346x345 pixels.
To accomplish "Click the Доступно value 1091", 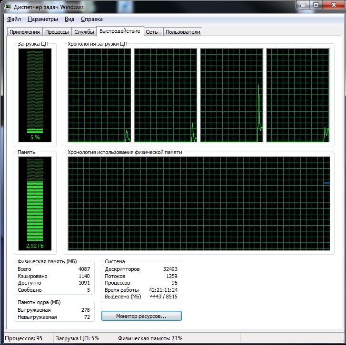I will click(84, 283).
